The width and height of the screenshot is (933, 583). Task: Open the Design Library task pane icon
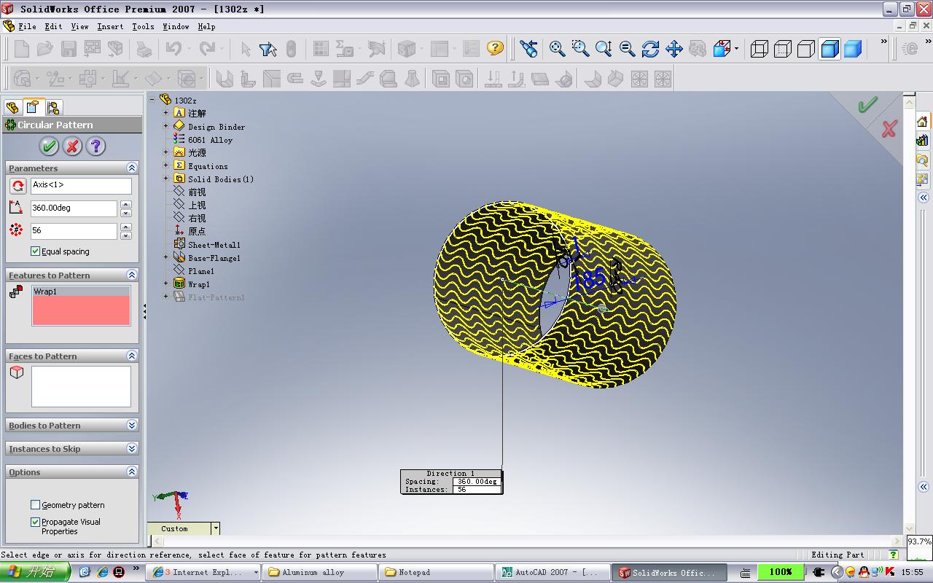point(922,141)
